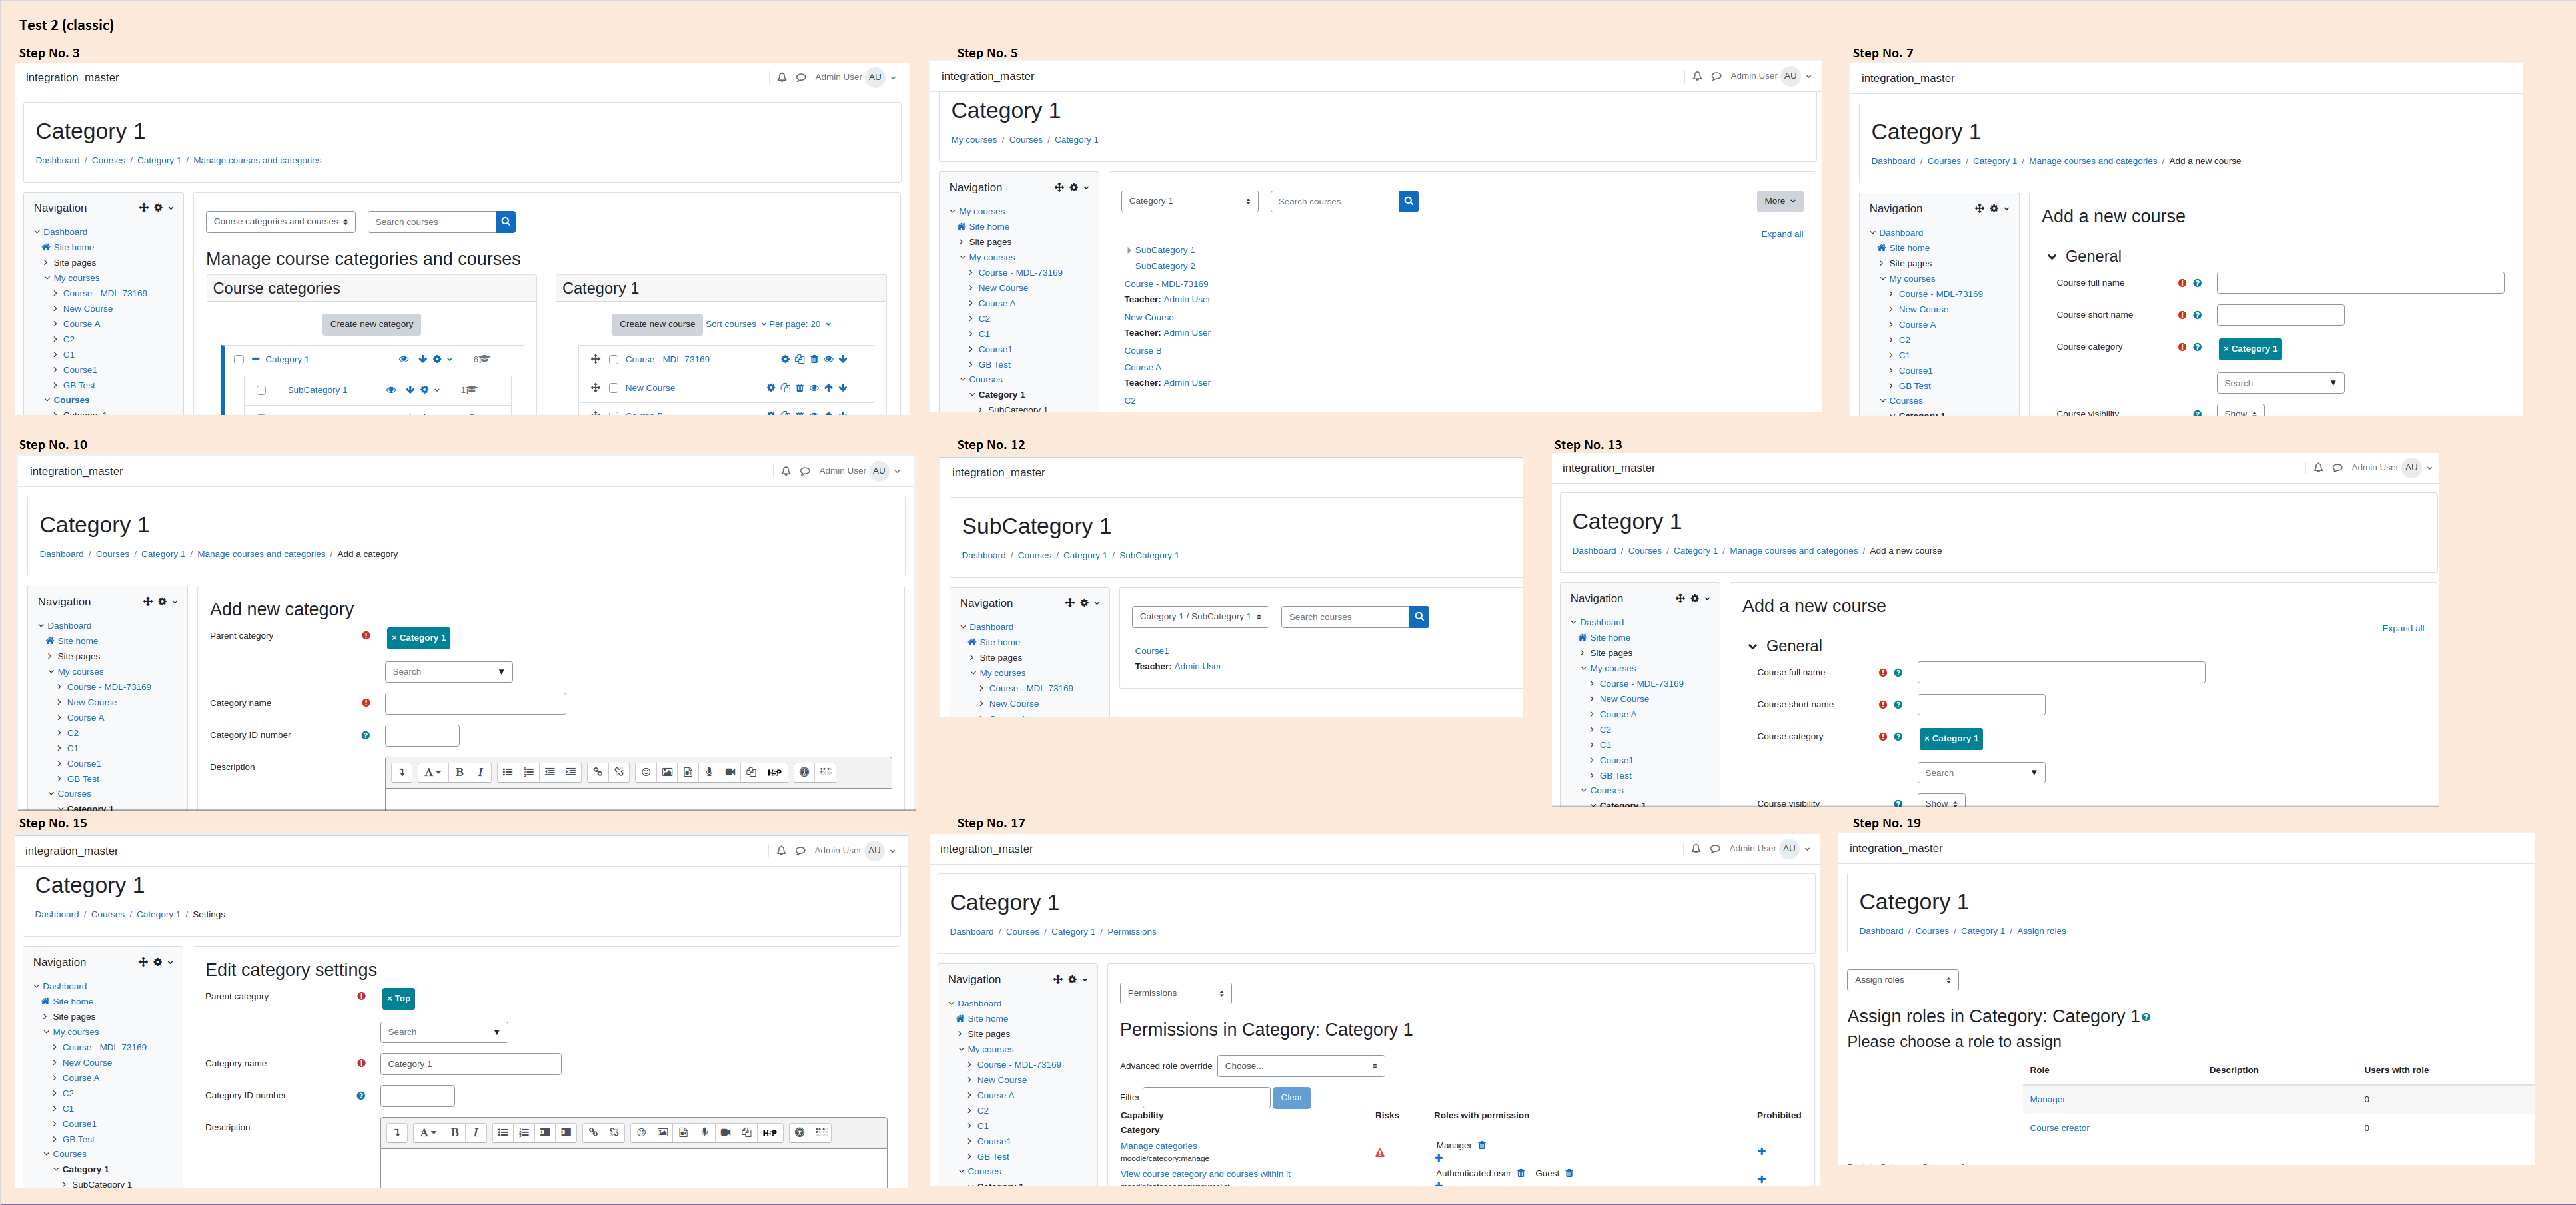Open Admin User menu in Step 13 header

click(2391, 467)
